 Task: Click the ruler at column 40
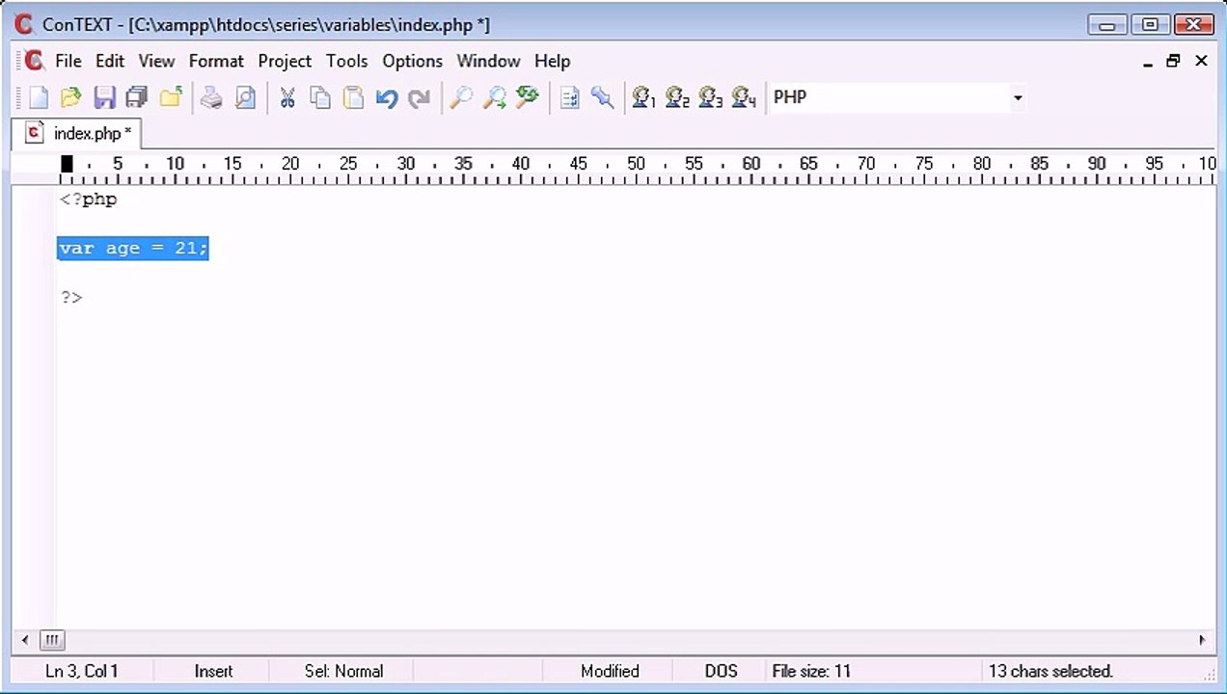pyautogui.click(x=521, y=164)
